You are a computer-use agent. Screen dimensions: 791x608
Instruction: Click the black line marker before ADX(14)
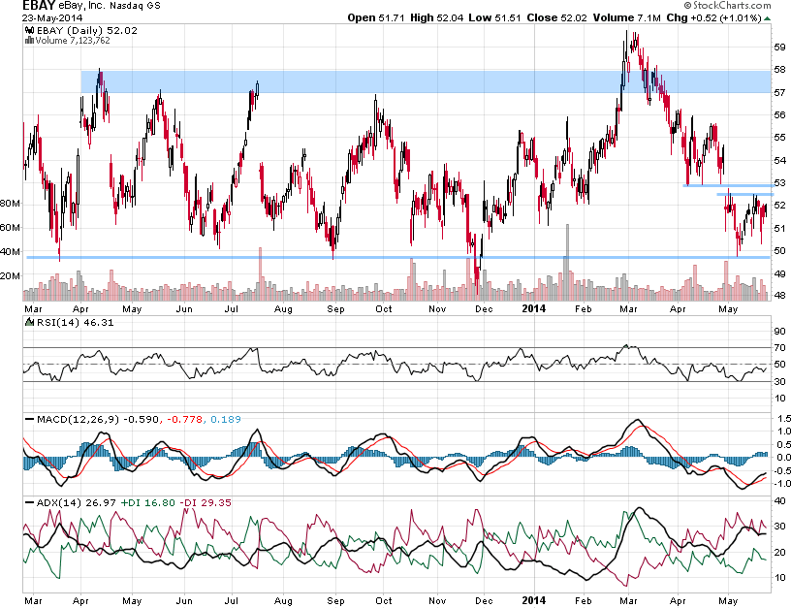click(x=30, y=503)
